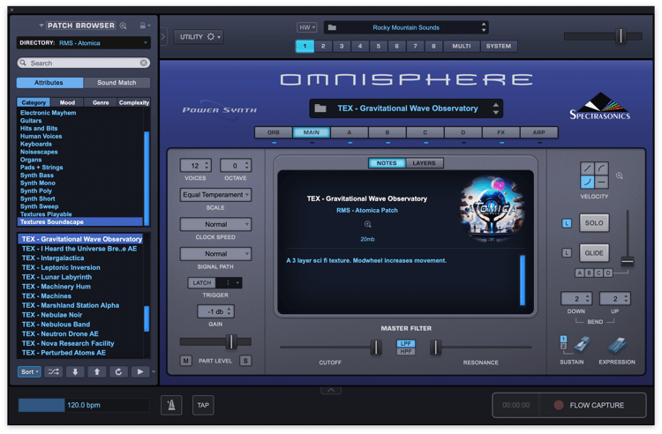The height and width of the screenshot is (434, 662).
Task: Toggle the L button next to GLIDE
Action: click(567, 253)
